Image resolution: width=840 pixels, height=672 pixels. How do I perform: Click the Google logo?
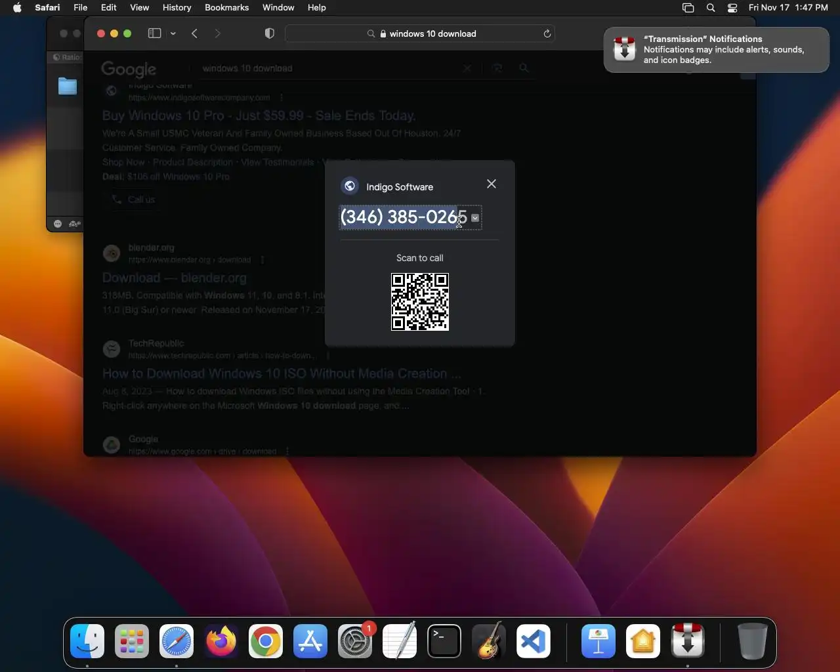pyautogui.click(x=129, y=69)
